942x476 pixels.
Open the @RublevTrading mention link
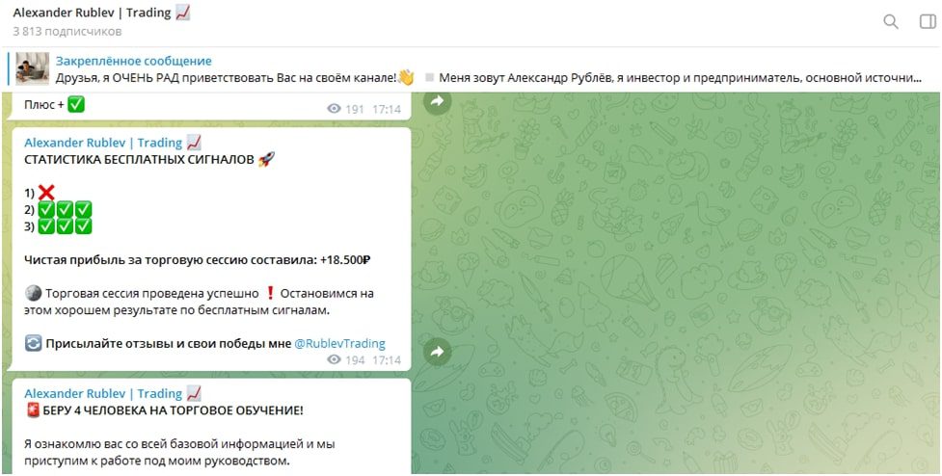339,344
